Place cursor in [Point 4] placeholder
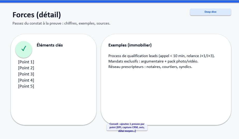The width and height of the screenshot is (239, 139). [x=26, y=80]
